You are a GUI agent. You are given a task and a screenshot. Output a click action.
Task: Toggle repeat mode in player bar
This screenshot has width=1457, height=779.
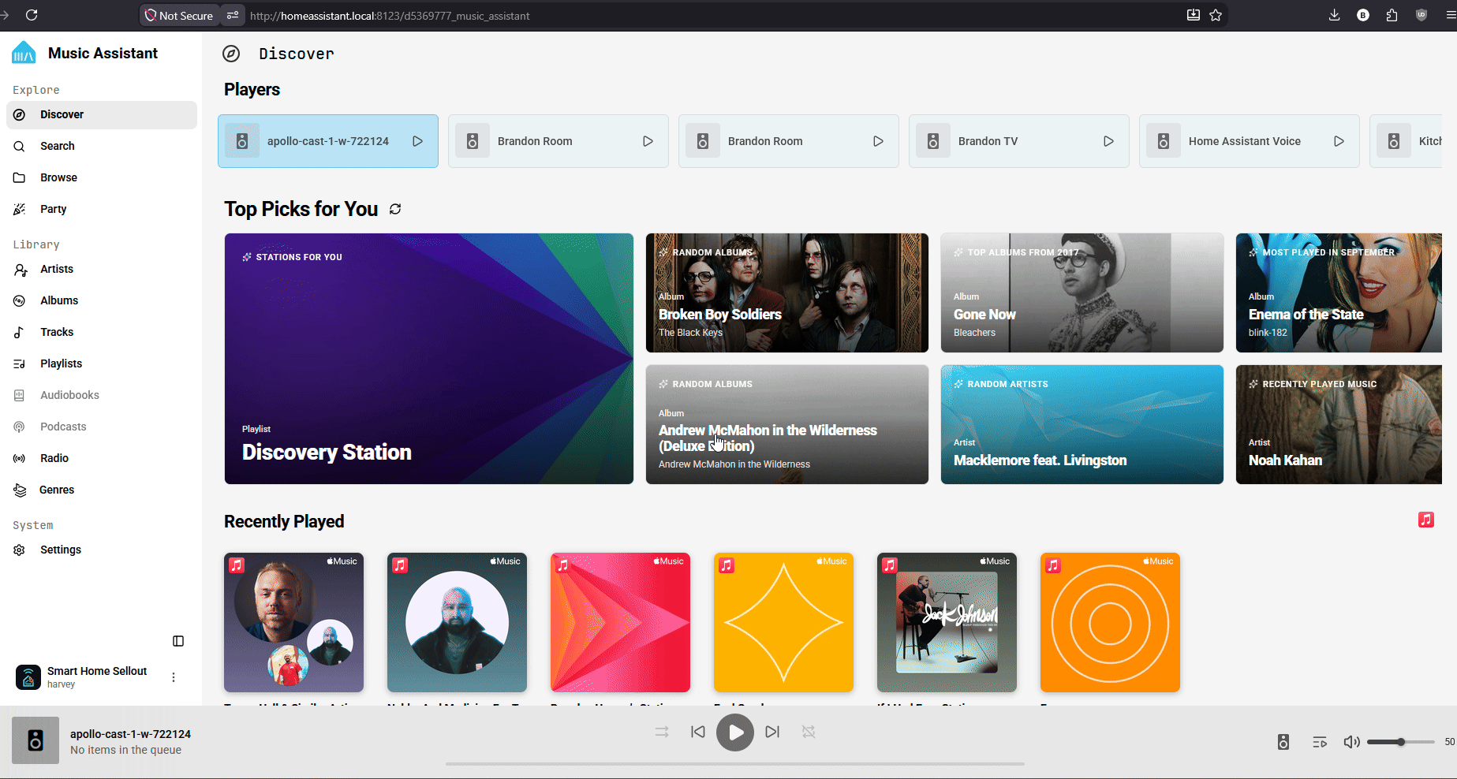[809, 732]
